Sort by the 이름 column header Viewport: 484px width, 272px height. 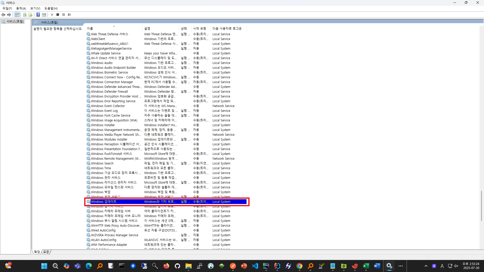[90, 28]
